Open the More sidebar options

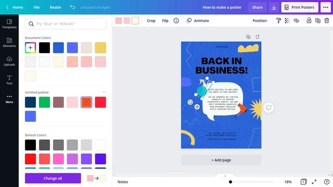click(9, 99)
